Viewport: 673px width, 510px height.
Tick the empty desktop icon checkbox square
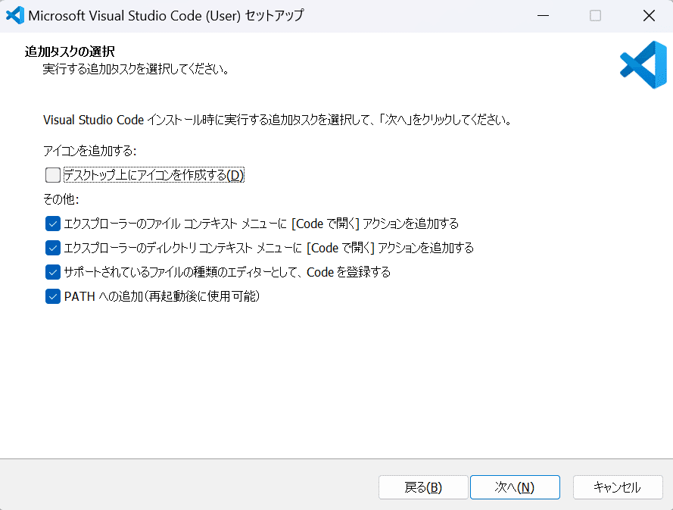(x=52, y=175)
